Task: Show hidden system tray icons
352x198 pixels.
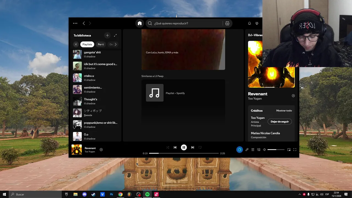Action: [x=300, y=194]
